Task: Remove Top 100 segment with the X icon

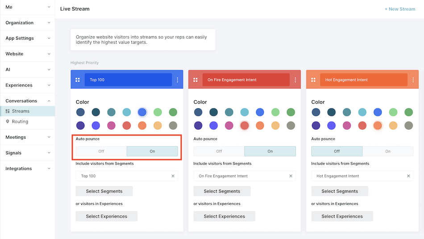Action: pyautogui.click(x=173, y=176)
